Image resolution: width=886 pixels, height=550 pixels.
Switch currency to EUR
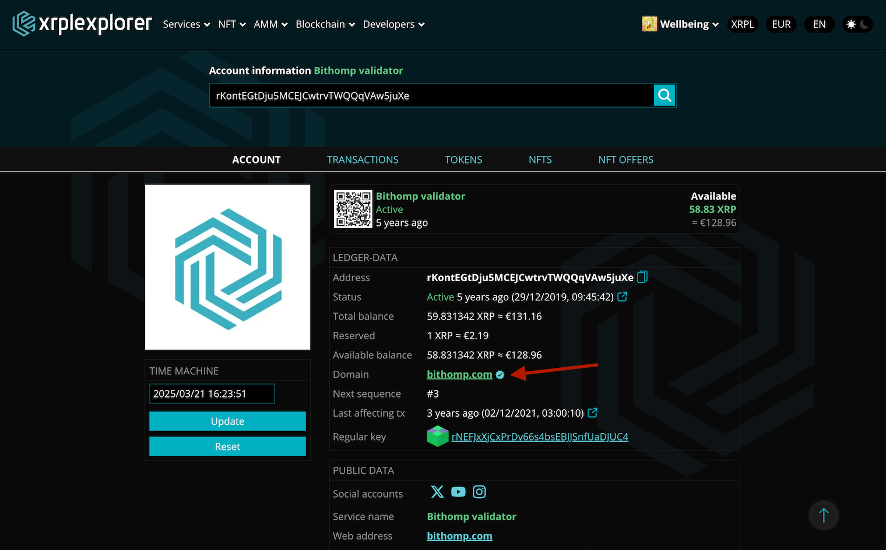[x=781, y=24]
